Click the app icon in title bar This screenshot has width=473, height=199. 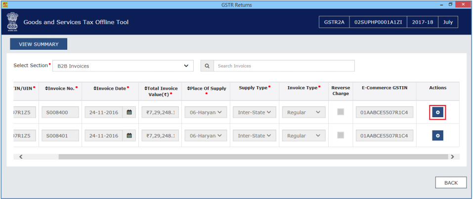(x=6, y=4)
